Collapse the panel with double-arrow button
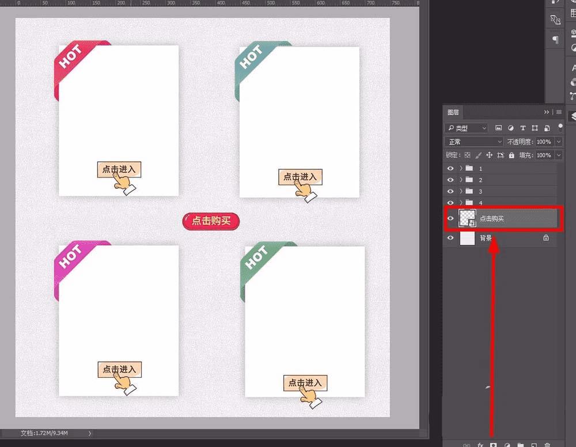 click(x=547, y=112)
